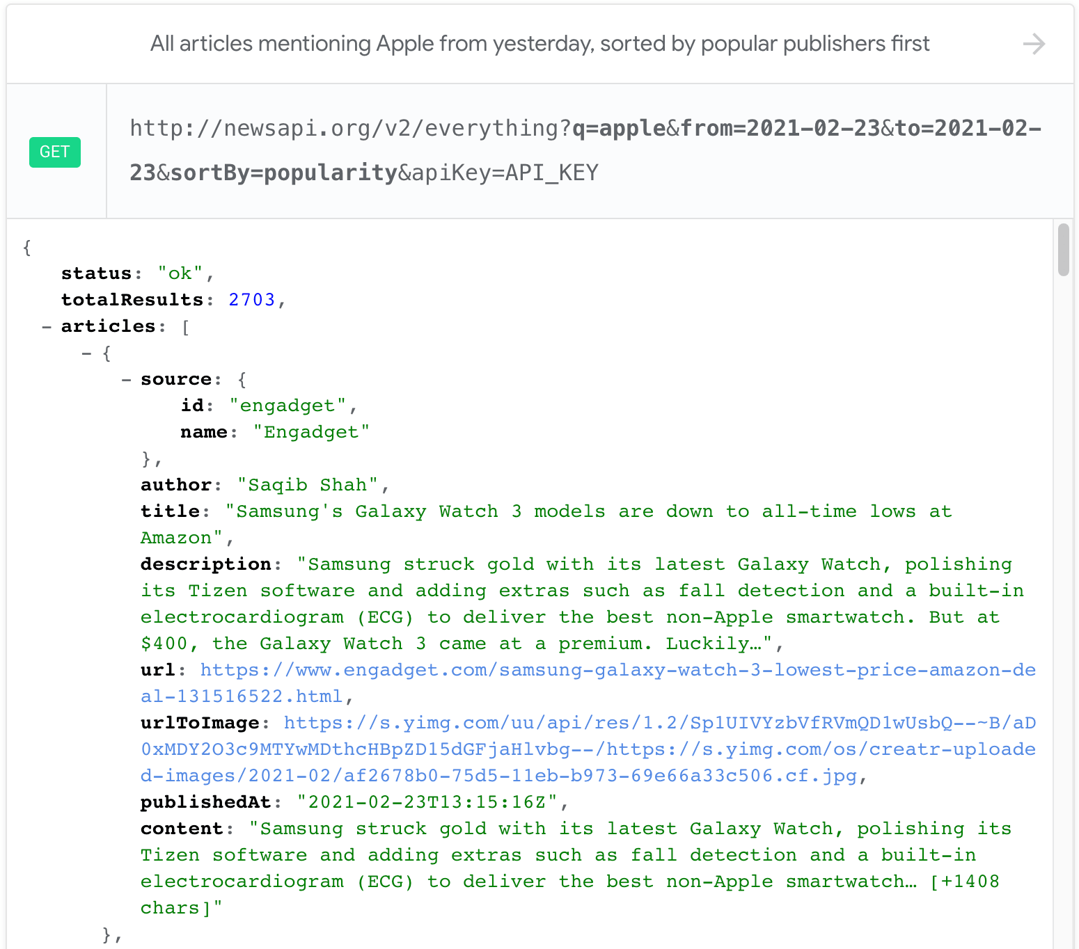Click the name value "Engadget"
The height and width of the screenshot is (949, 1079).
pyautogui.click(x=311, y=432)
